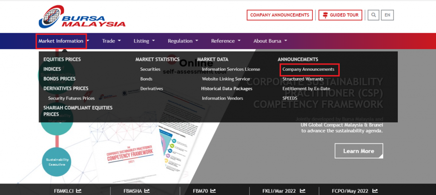
Task: Open Equities Prices link
Action: pos(62,59)
